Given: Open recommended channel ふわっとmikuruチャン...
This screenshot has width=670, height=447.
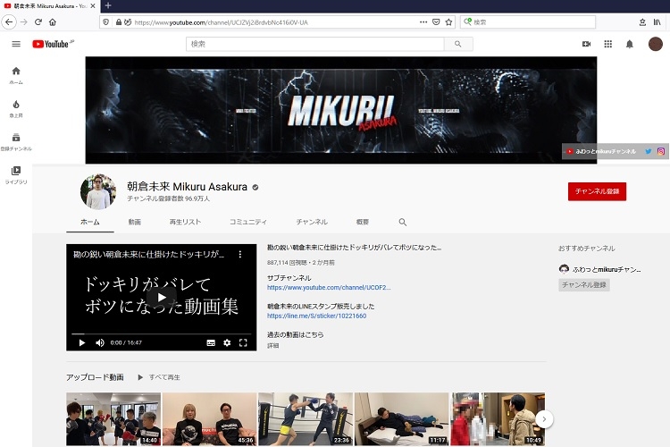Looking at the screenshot, I should 600,269.
